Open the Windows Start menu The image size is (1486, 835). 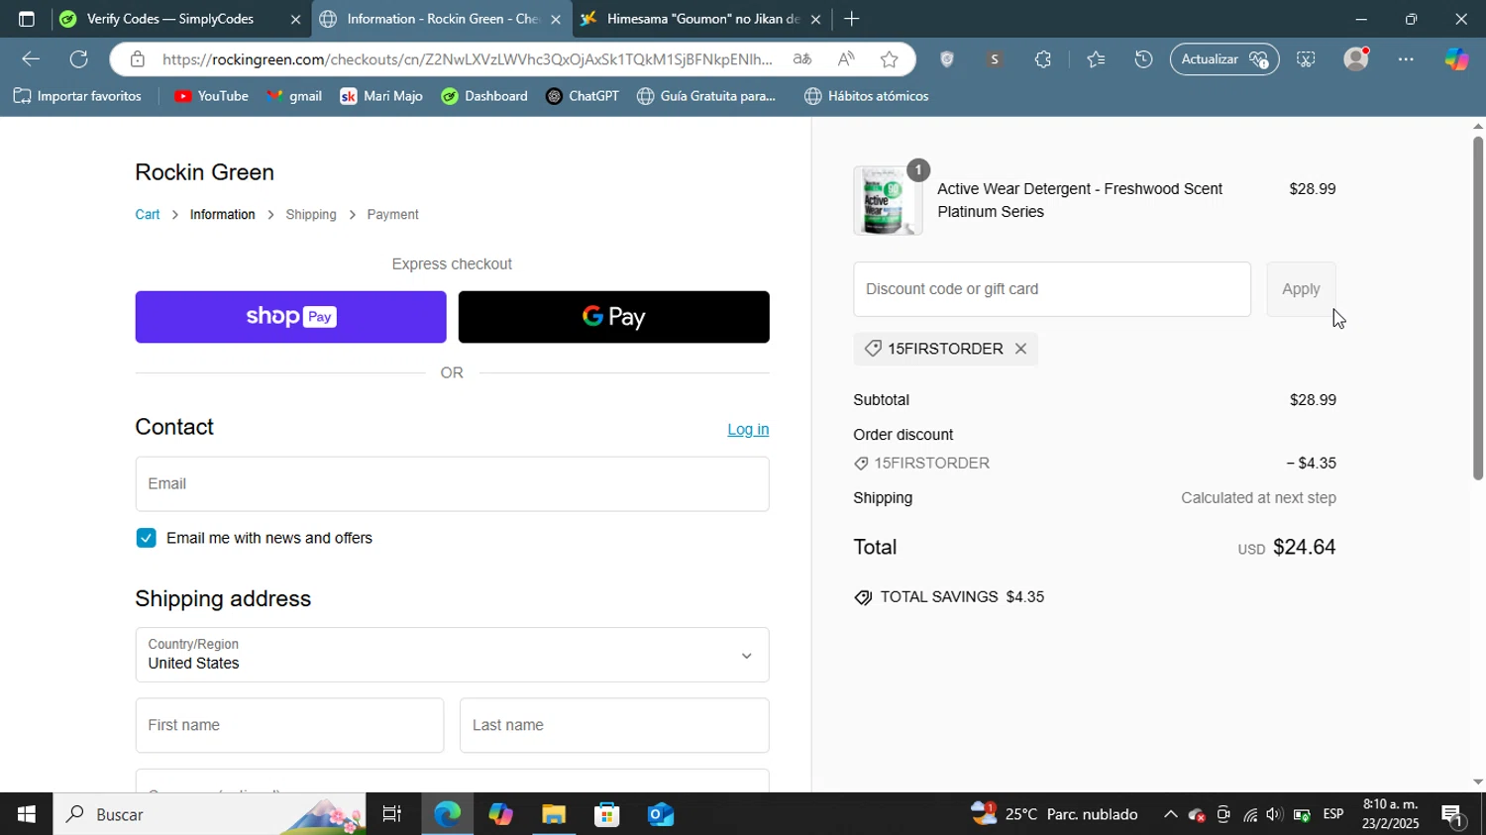click(x=27, y=814)
